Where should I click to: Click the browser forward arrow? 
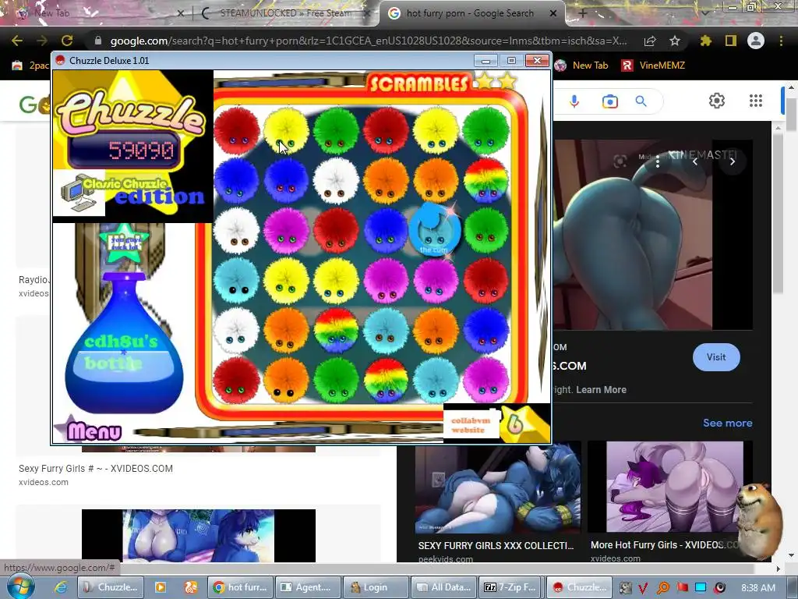pos(42,41)
